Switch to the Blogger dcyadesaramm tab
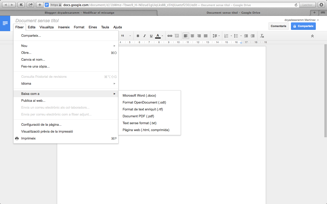 pyautogui.click(x=79, y=13)
